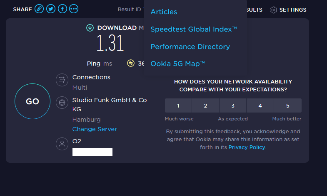Click the DOWNLOAD heading text

click(117, 28)
